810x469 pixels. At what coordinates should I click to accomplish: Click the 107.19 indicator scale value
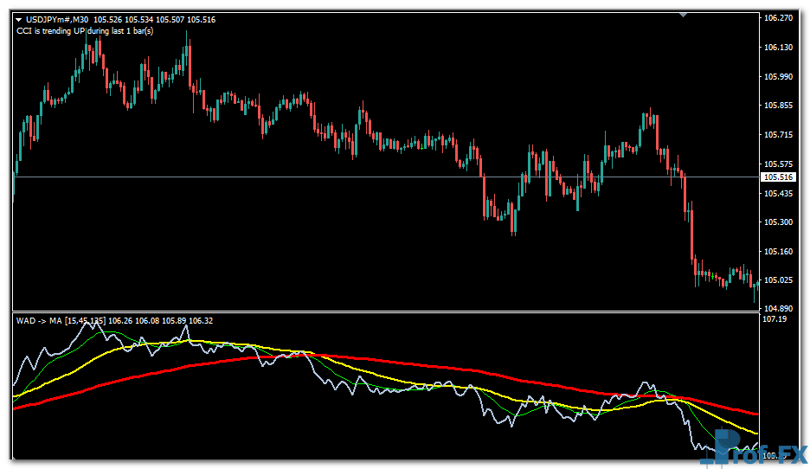(x=773, y=319)
